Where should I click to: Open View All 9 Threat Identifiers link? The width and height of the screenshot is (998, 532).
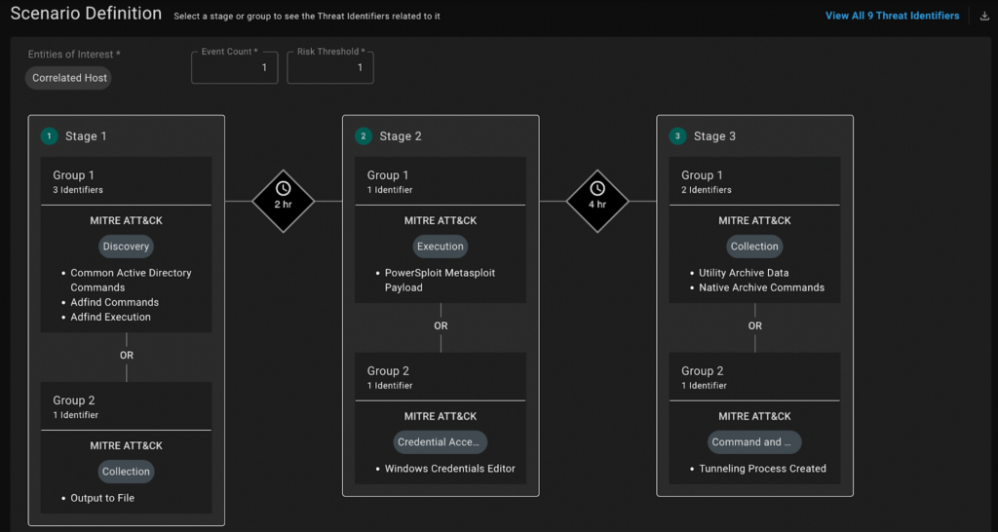click(892, 16)
